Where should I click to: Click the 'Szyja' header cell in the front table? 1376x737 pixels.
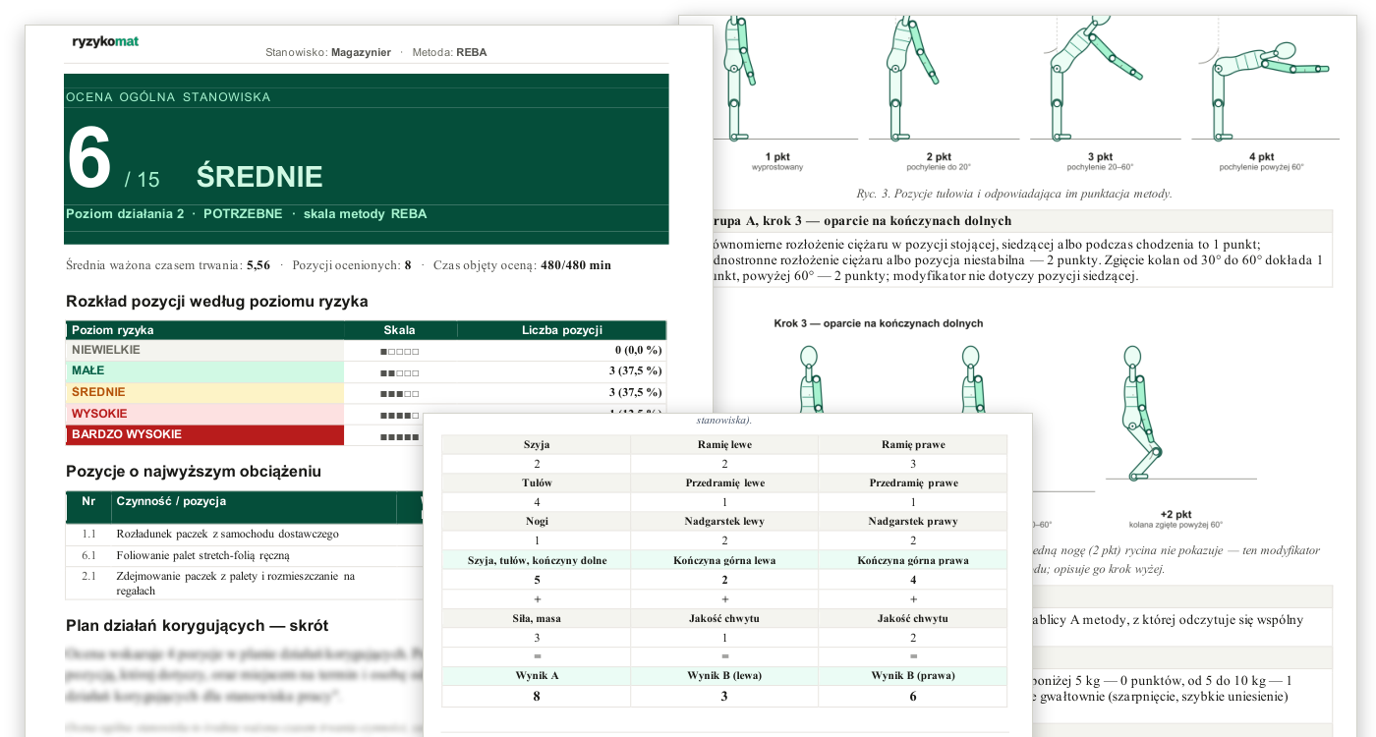(537, 445)
